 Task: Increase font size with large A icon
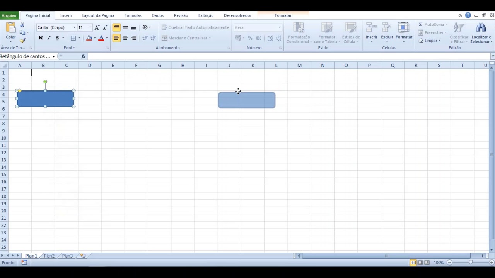(x=97, y=27)
